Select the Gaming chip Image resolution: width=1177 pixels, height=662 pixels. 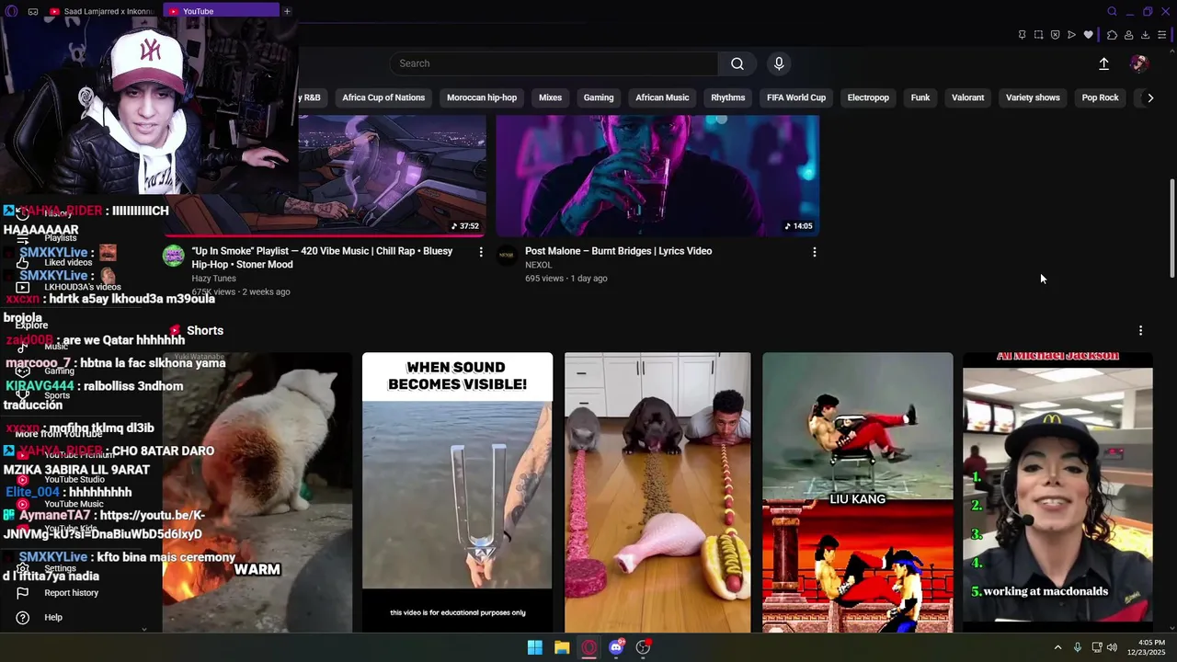tap(598, 97)
